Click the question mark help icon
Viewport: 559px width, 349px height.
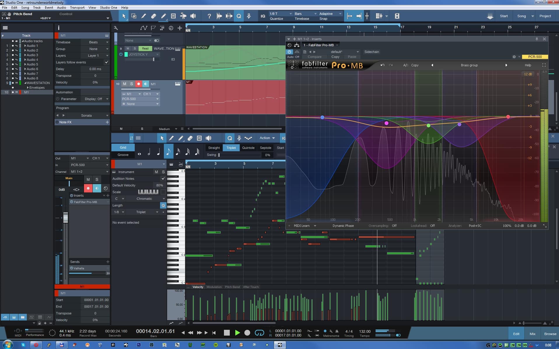coord(209,16)
